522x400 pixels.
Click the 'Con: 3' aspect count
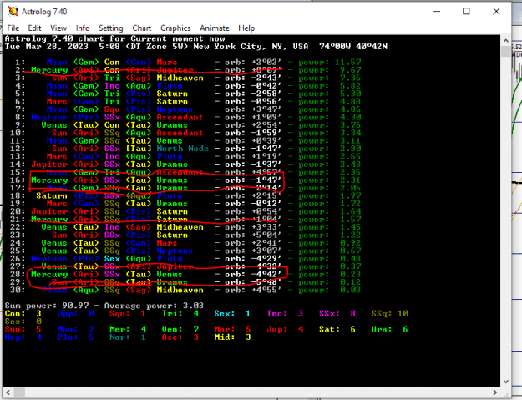click(x=23, y=314)
